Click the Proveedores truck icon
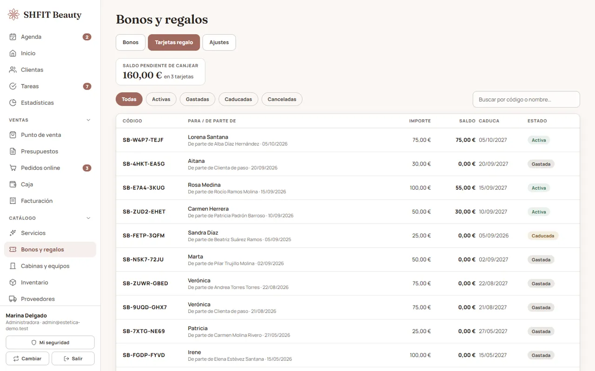The height and width of the screenshot is (371, 595). (13, 299)
